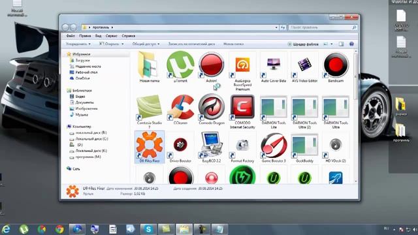Select the Новая папка folder in file list

[x=150, y=67]
